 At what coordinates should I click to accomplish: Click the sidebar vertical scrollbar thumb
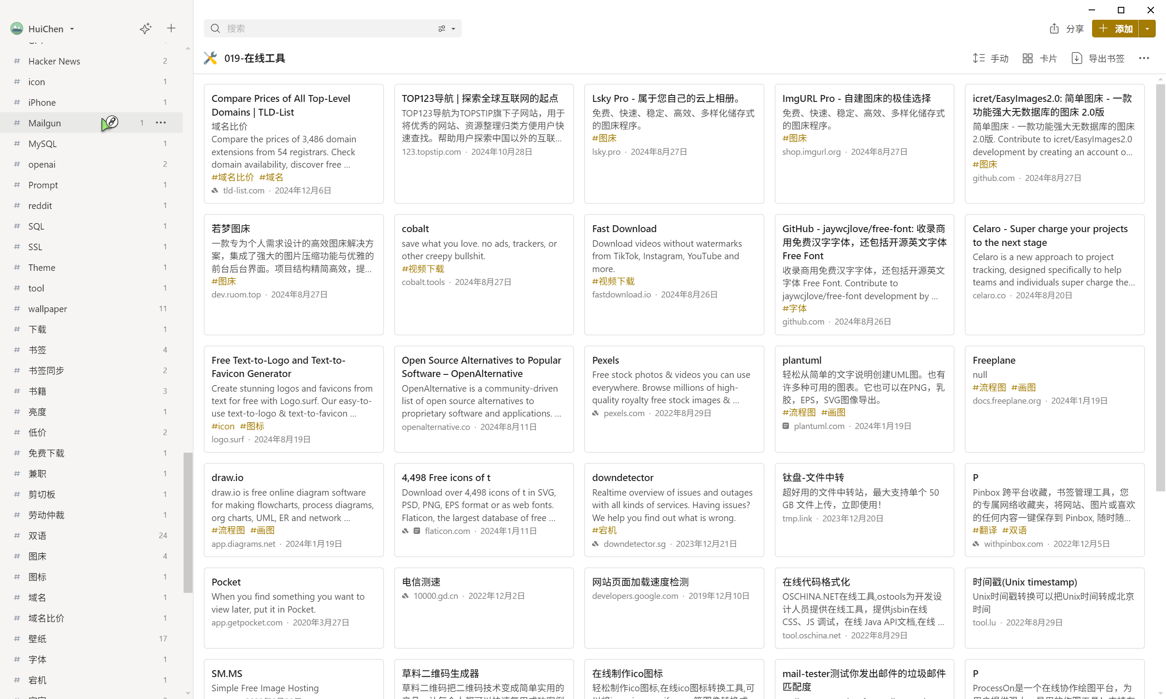click(x=188, y=522)
